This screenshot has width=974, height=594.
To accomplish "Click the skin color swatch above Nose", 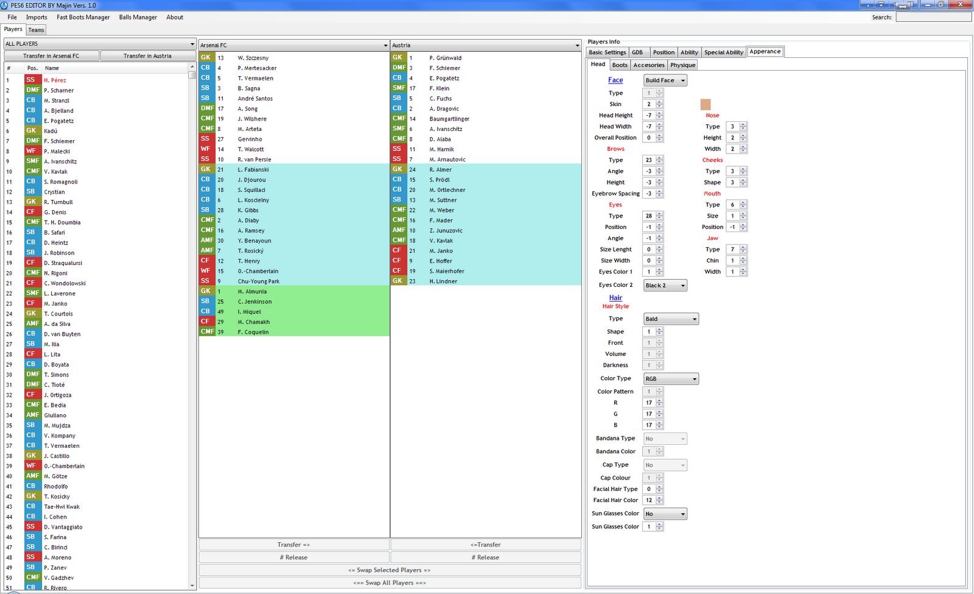I will pyautogui.click(x=707, y=104).
